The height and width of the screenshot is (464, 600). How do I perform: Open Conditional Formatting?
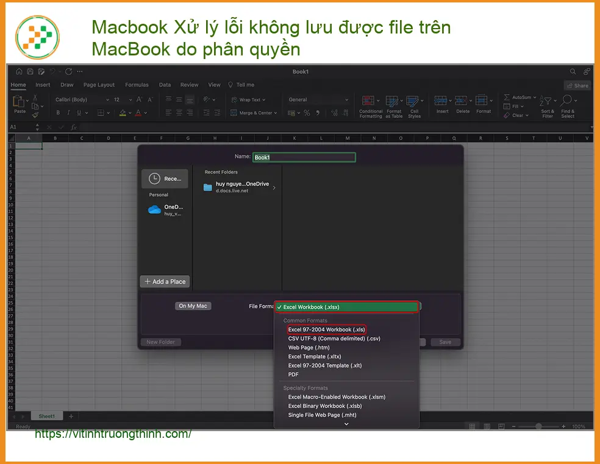[x=370, y=107]
